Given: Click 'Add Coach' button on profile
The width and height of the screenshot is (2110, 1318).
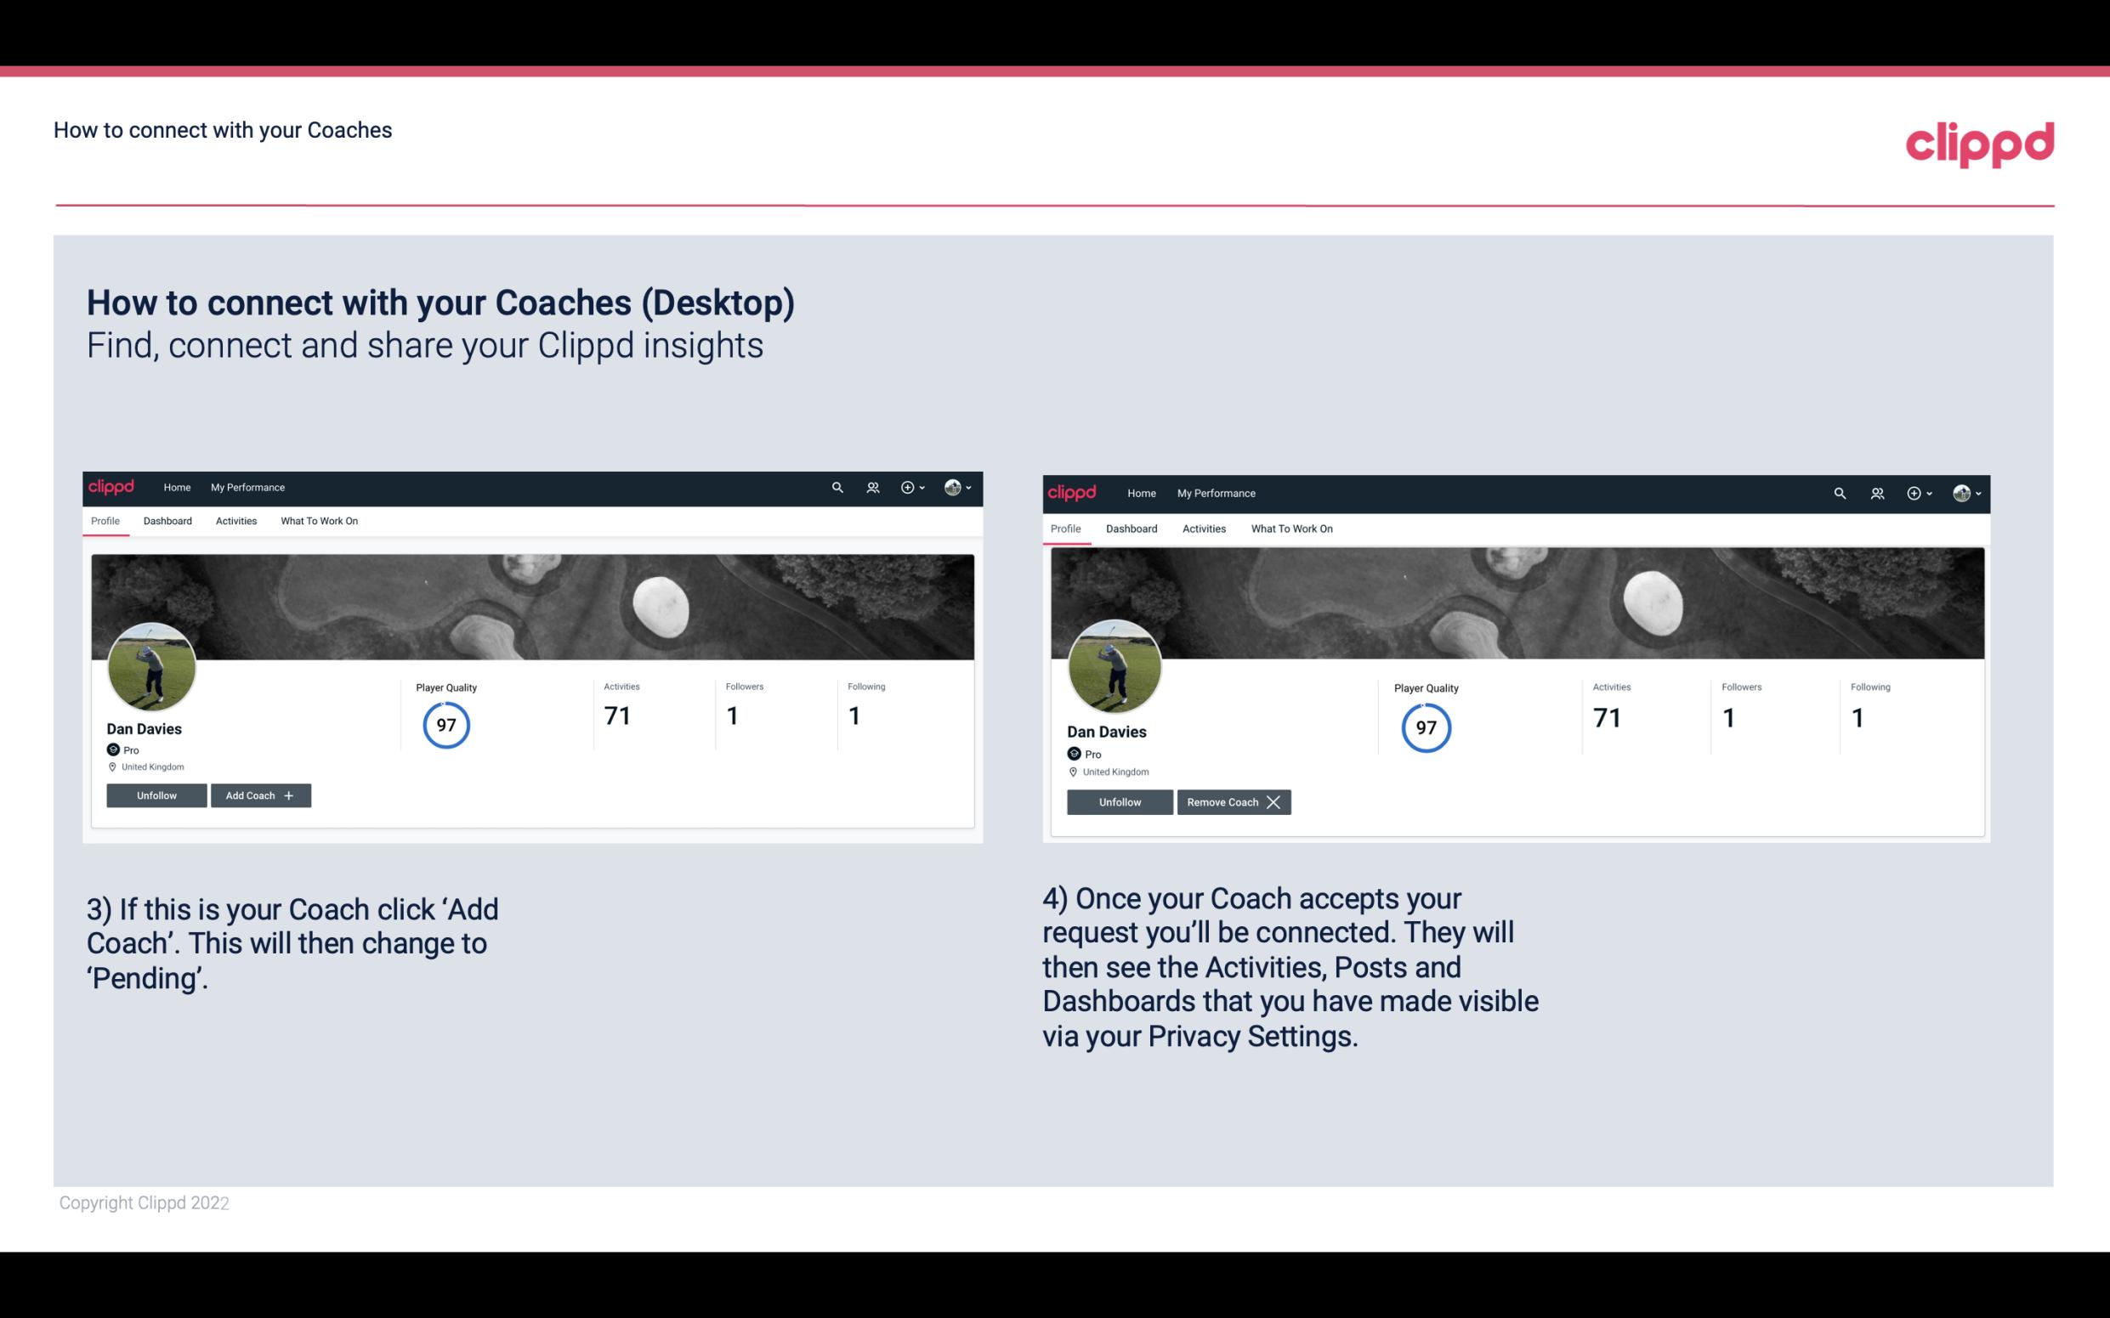Looking at the screenshot, I should 260,795.
